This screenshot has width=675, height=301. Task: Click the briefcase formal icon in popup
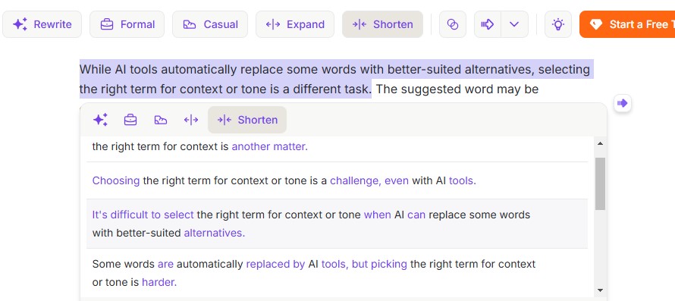[130, 120]
